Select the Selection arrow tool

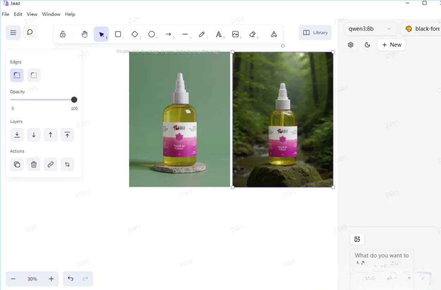pyautogui.click(x=101, y=34)
